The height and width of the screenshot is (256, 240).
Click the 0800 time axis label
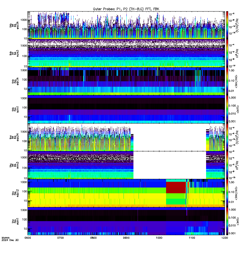point(93,238)
